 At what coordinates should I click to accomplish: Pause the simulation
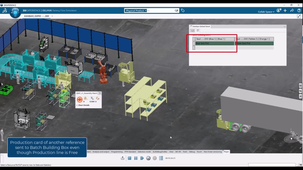[136, 158]
